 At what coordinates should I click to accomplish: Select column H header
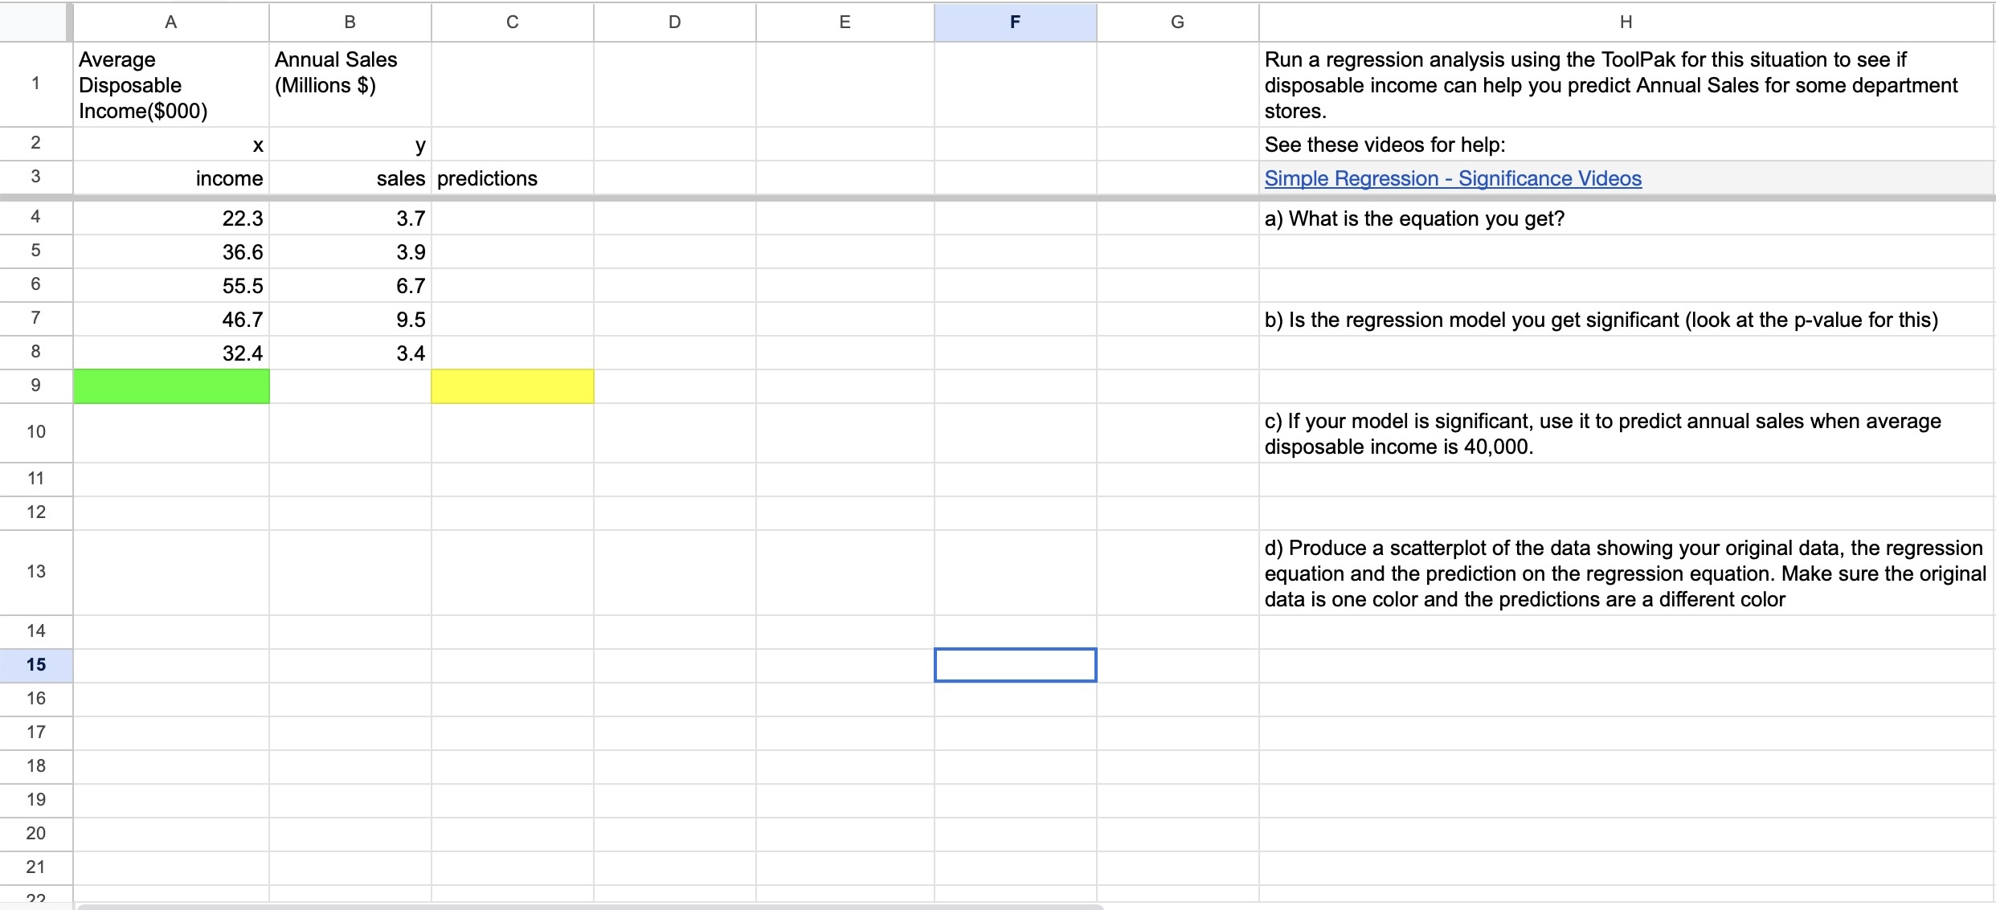point(1626,22)
